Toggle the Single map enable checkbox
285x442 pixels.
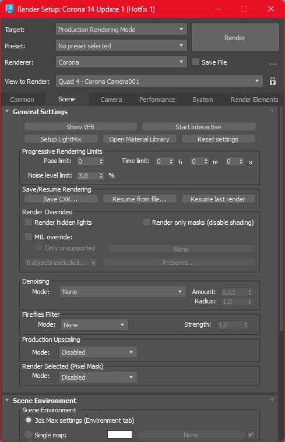point(251,434)
